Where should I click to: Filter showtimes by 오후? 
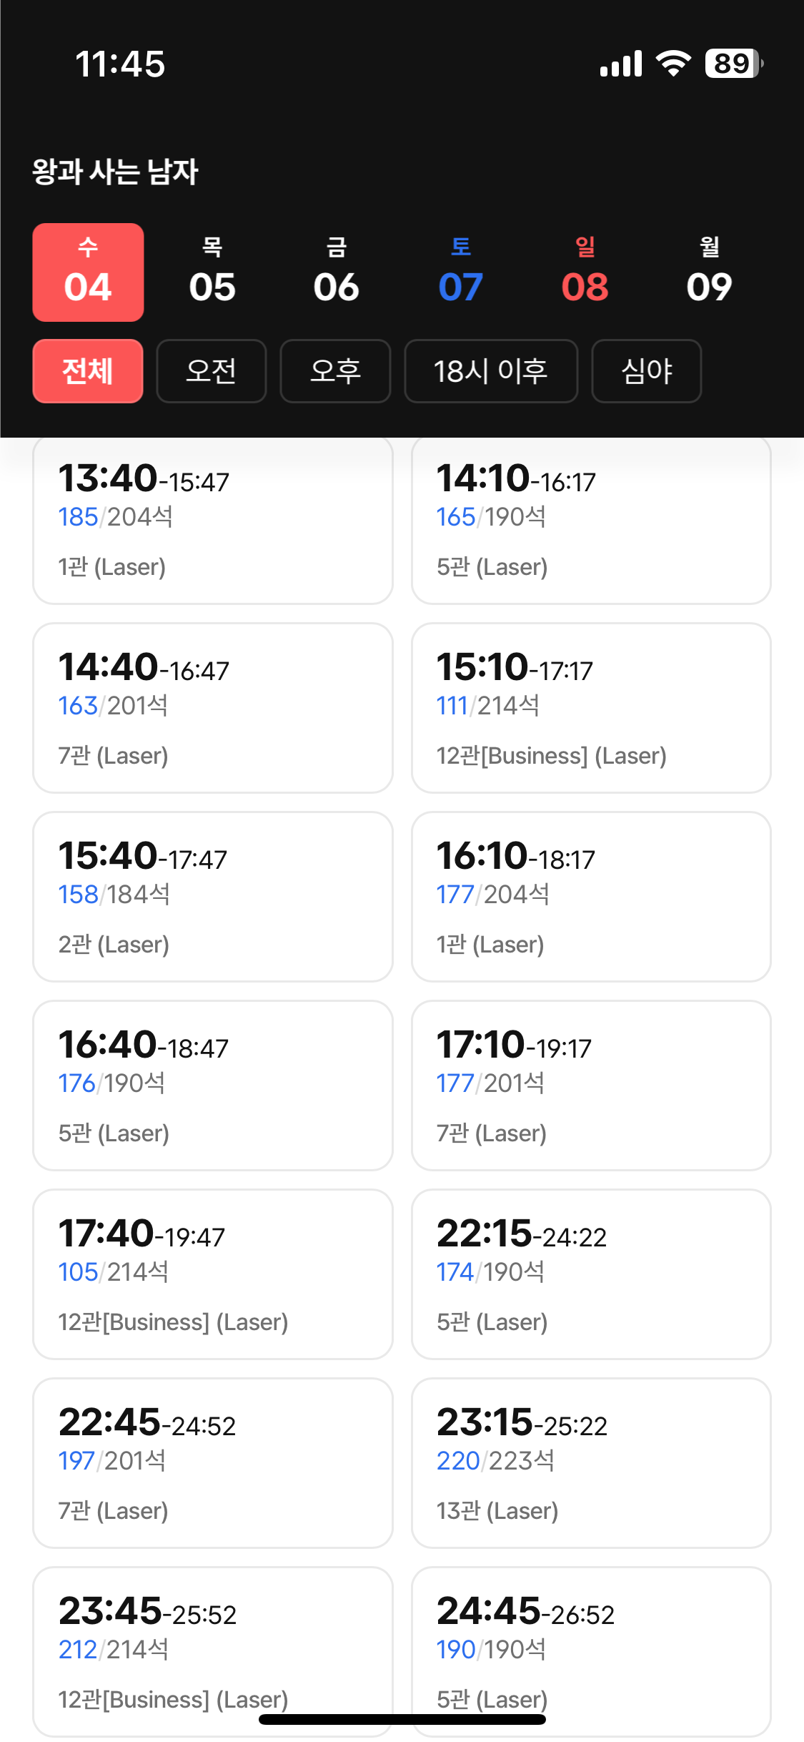click(335, 371)
